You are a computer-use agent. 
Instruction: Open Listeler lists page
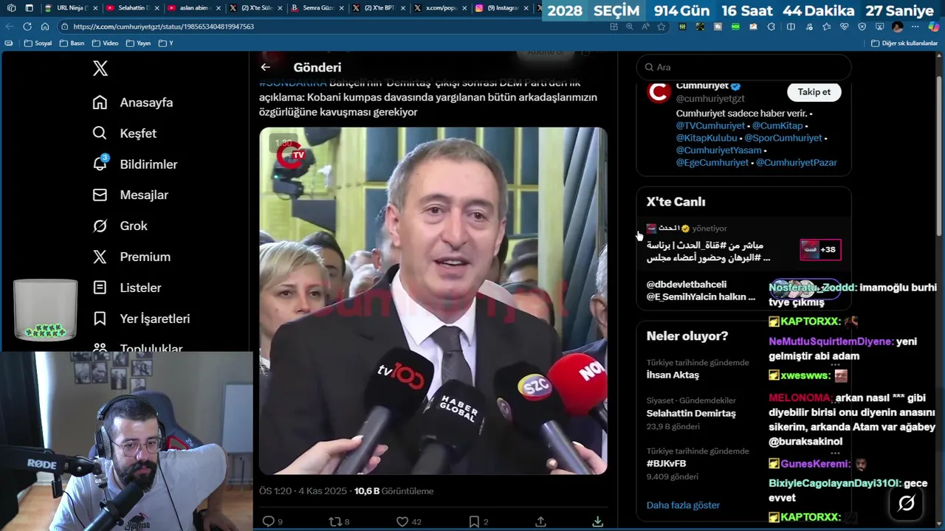tap(127, 288)
